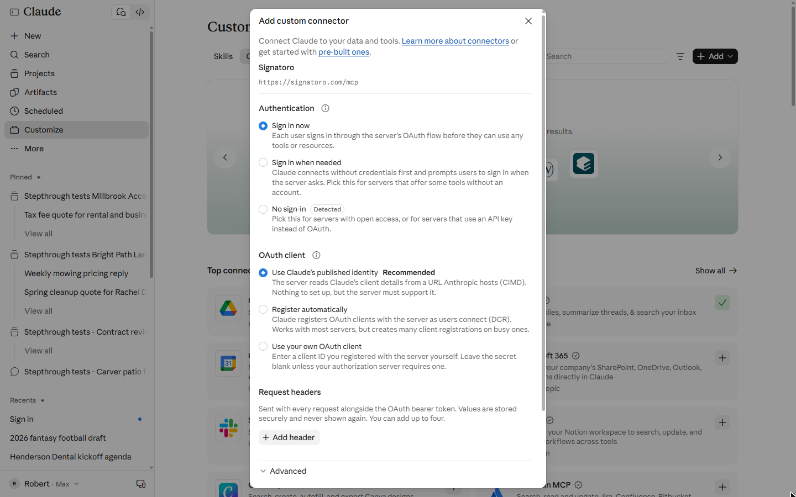
Task: Open the code mode icon in sidebar header
Action: click(140, 12)
